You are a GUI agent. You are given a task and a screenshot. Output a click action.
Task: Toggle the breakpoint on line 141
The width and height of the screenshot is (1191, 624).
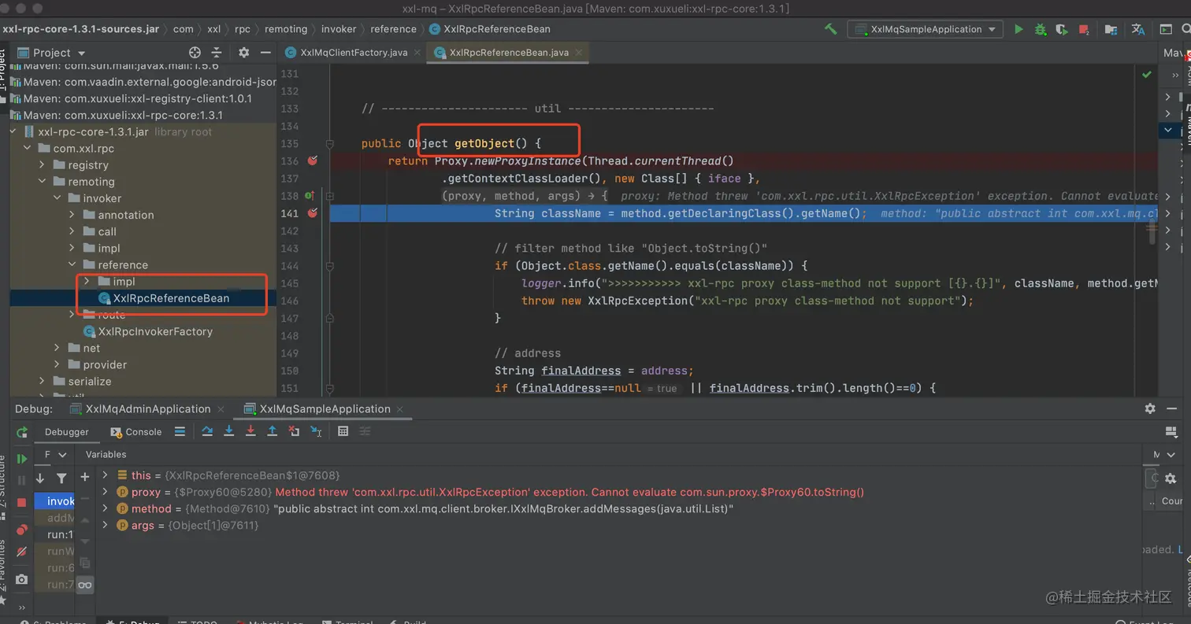pyautogui.click(x=313, y=212)
